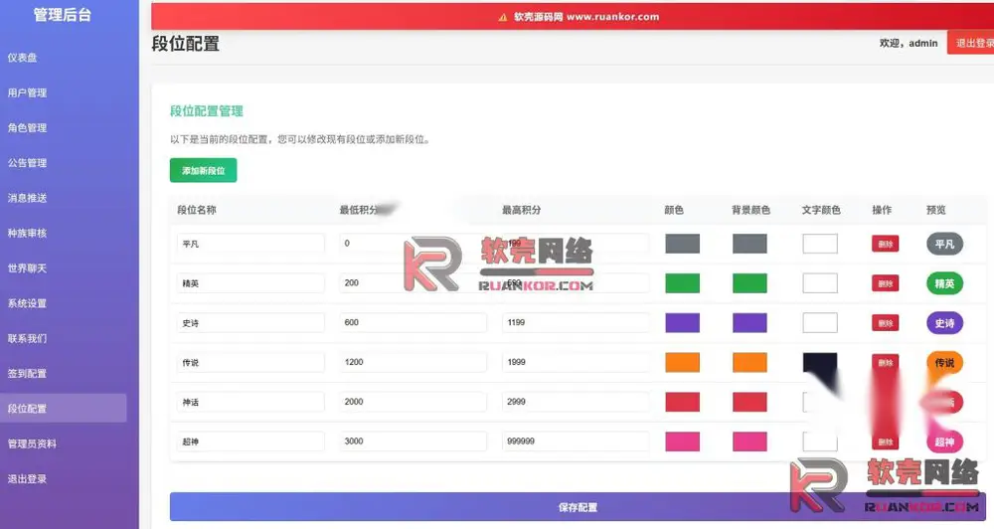The image size is (994, 529).
Task: Edit the 史诗 rank name field
Action: [250, 323]
